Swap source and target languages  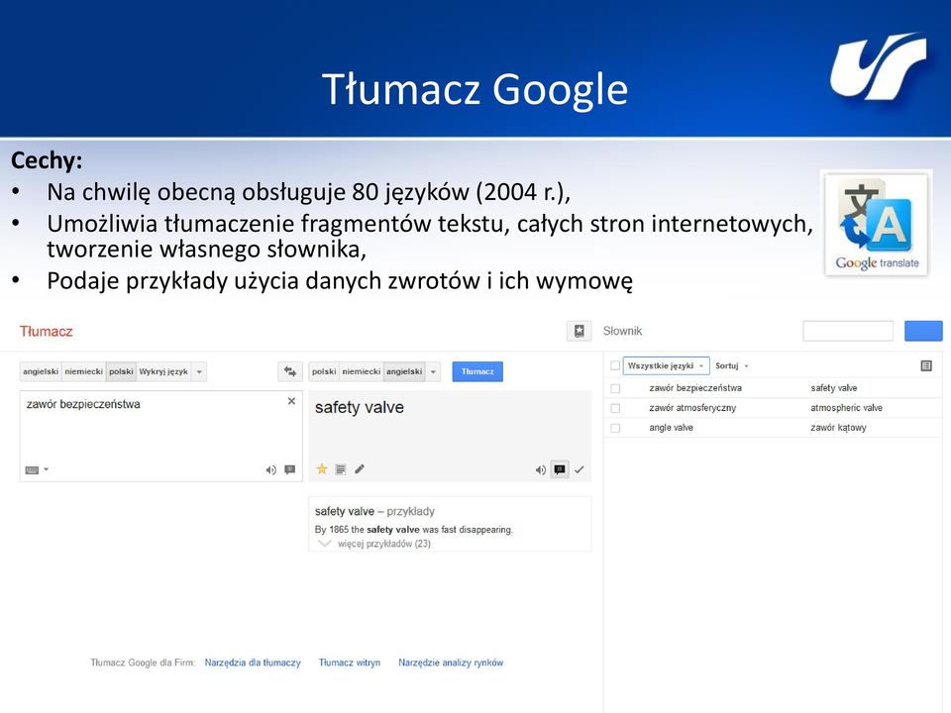coord(290,371)
